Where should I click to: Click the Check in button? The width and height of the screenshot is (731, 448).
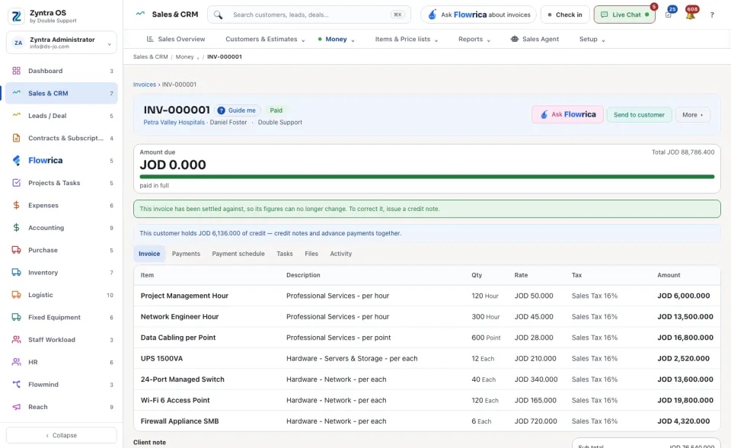[x=565, y=15]
